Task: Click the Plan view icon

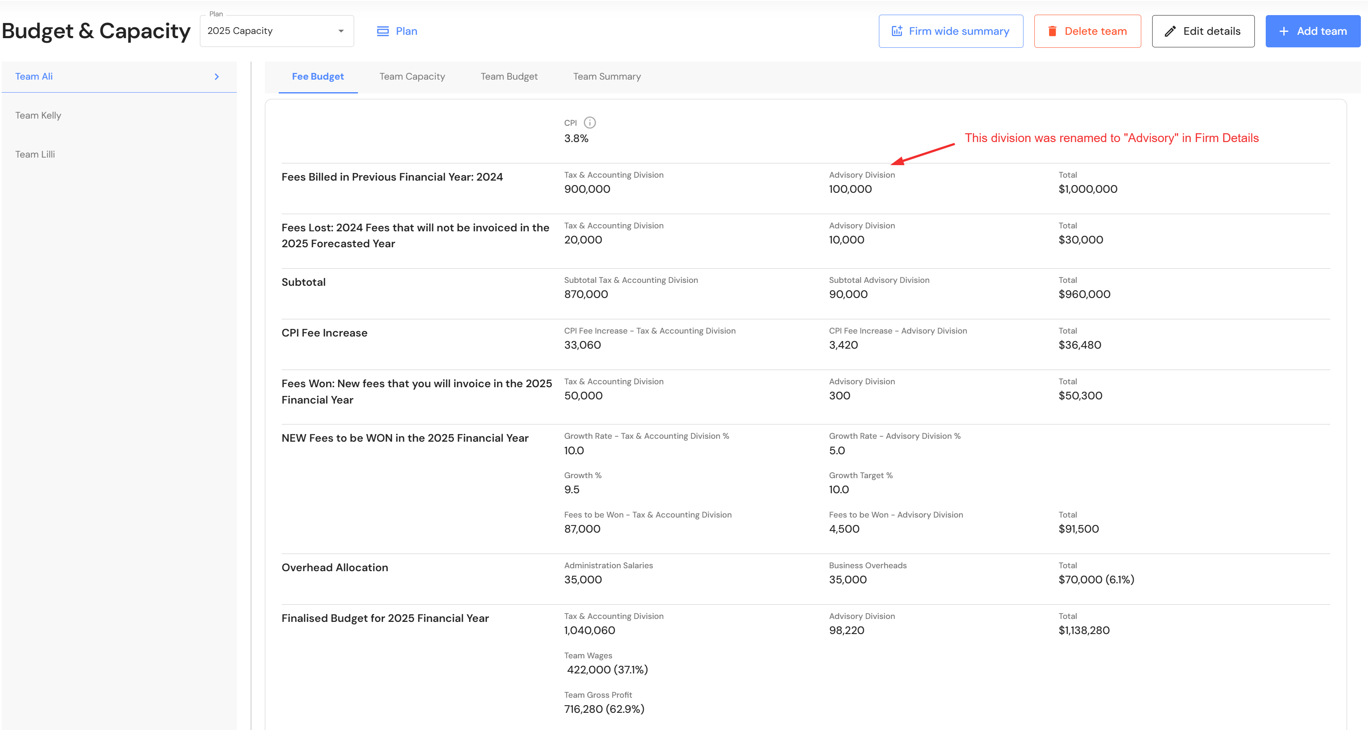Action: [x=382, y=31]
